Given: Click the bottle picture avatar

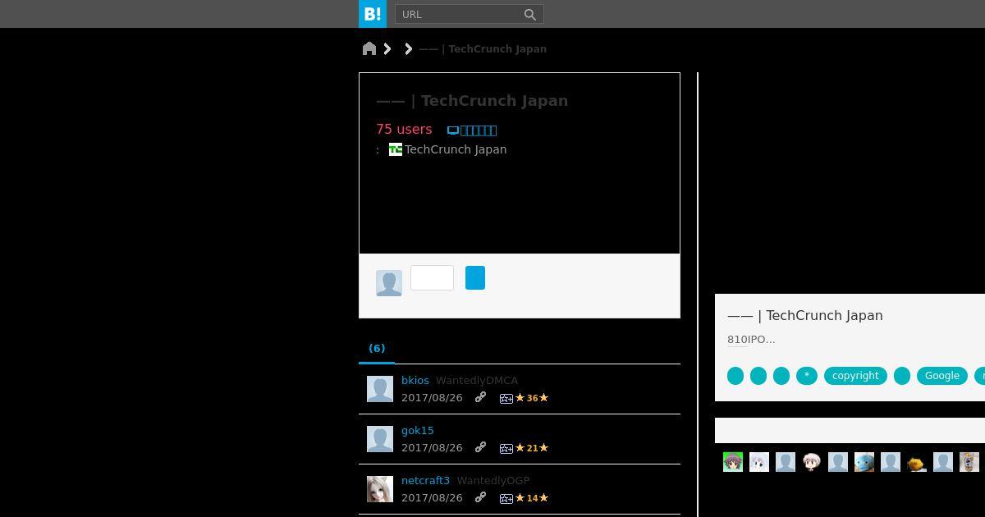Looking at the screenshot, I should click(969, 462).
